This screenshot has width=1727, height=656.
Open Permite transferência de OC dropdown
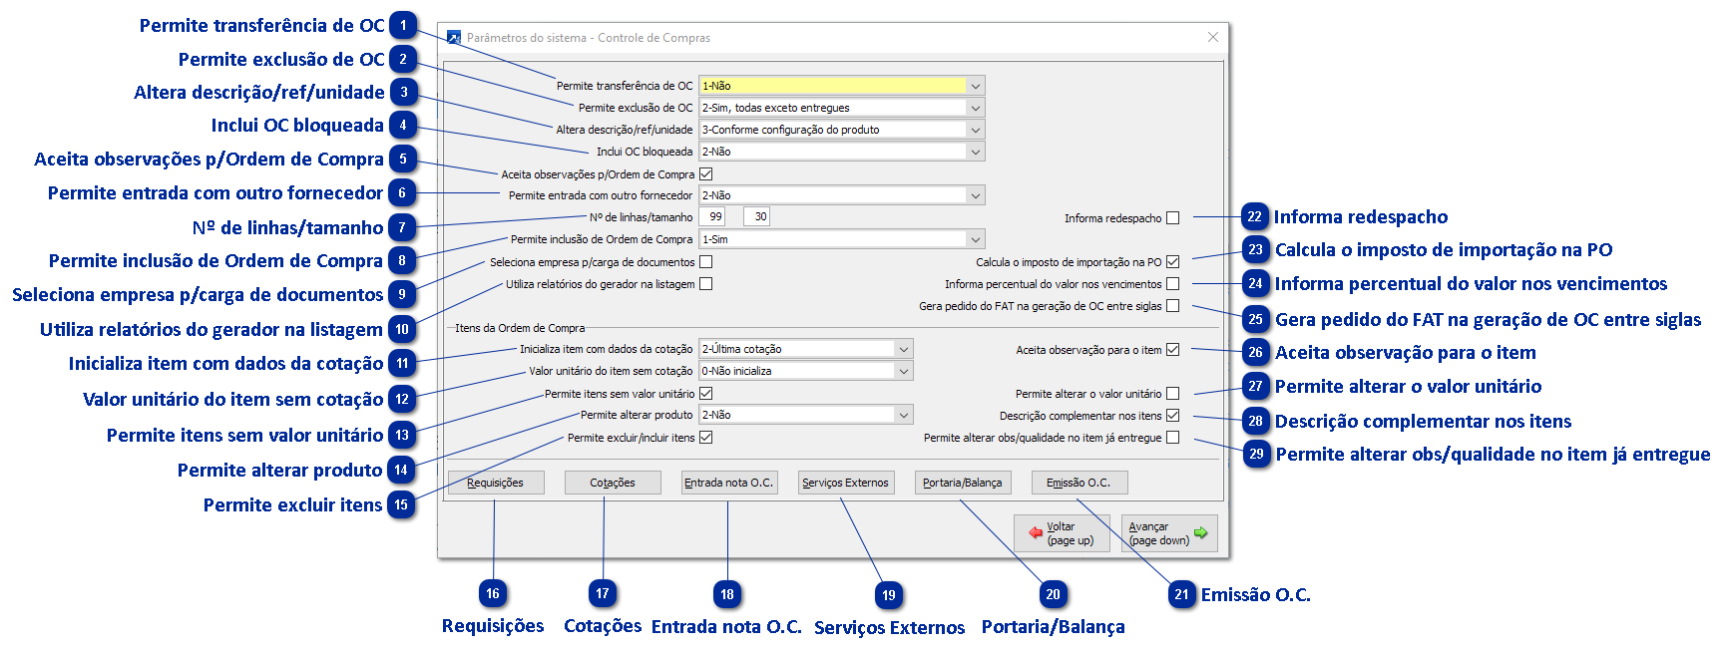tap(976, 86)
